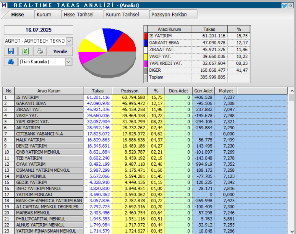The image size is (296, 234).
Task: Select the YATIRIM FONLARI row
Action: click(145, 194)
